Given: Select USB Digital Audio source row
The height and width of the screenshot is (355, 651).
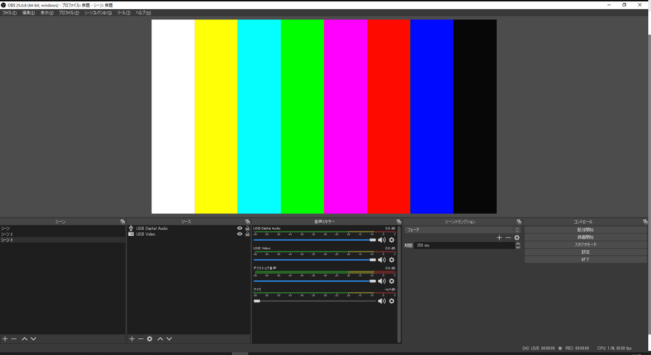Looking at the screenshot, I should 188,228.
